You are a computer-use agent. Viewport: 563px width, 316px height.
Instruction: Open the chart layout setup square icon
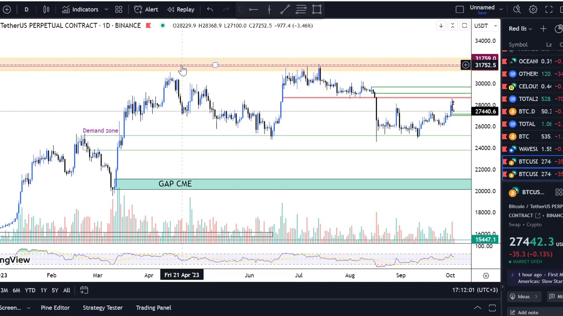[x=460, y=9]
